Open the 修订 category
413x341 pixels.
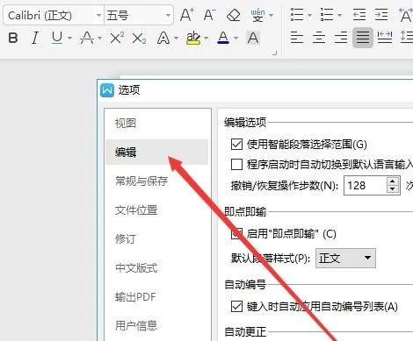pyautogui.click(x=126, y=238)
